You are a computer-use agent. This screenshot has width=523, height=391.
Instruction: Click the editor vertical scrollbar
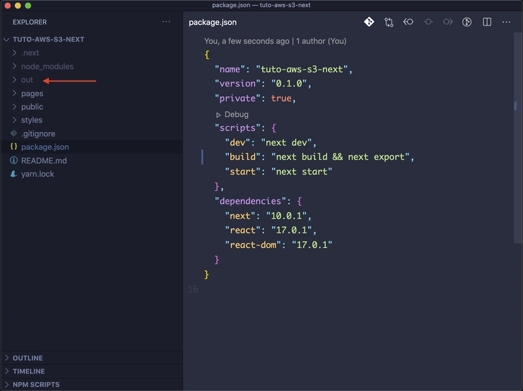(517, 138)
